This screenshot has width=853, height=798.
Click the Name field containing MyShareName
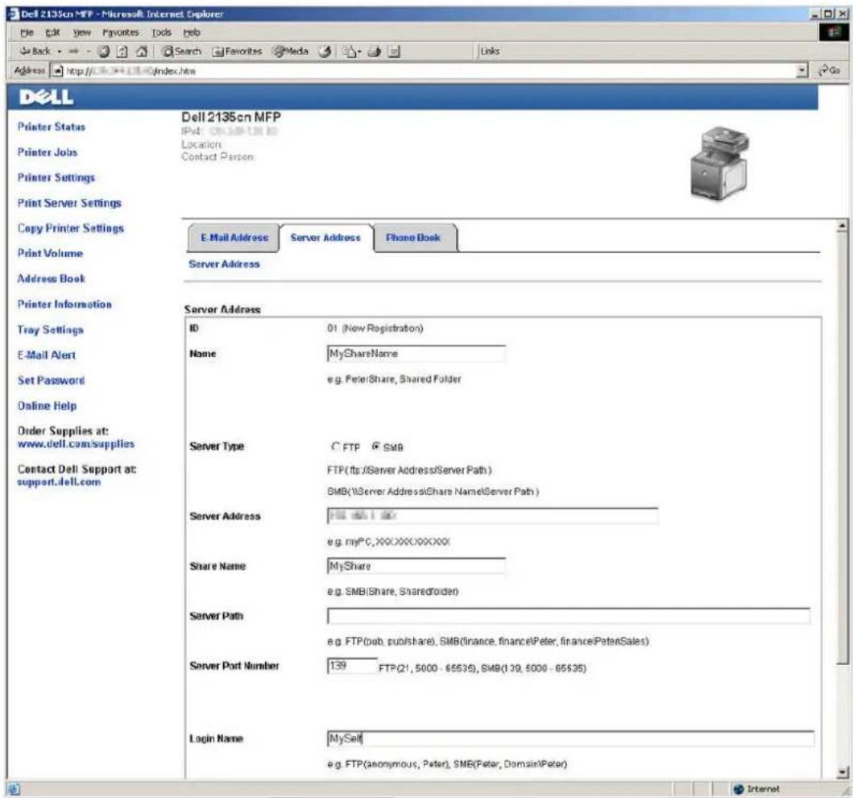[x=416, y=354]
